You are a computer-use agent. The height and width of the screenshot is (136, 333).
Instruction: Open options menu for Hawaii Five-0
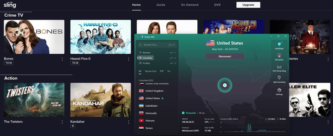coord(128,59)
